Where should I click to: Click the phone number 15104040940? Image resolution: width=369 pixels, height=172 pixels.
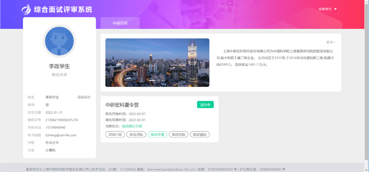point(55,128)
